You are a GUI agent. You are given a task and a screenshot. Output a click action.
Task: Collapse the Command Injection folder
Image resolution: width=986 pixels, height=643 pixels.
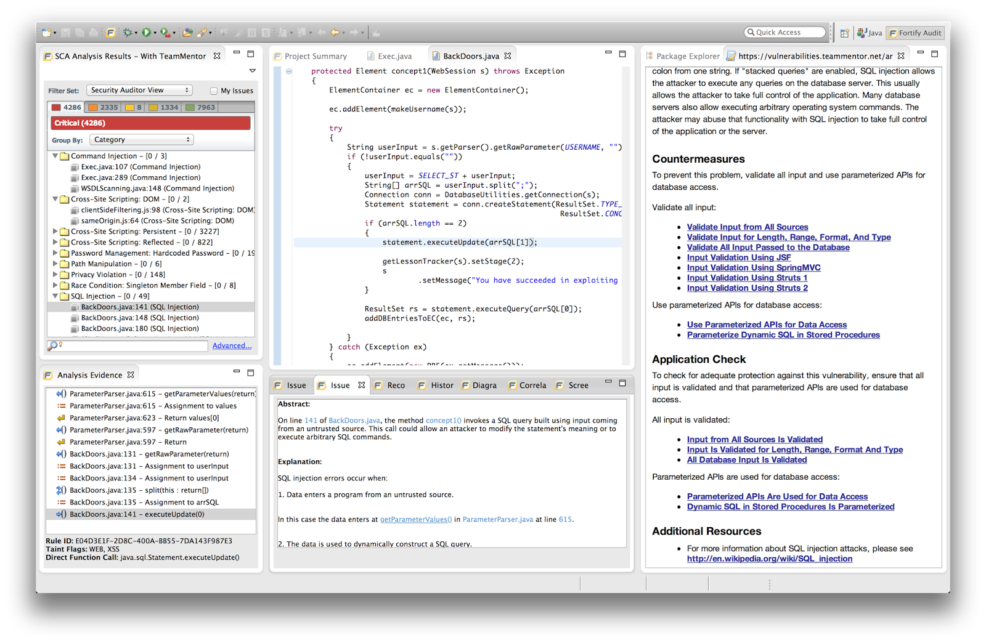coord(55,156)
